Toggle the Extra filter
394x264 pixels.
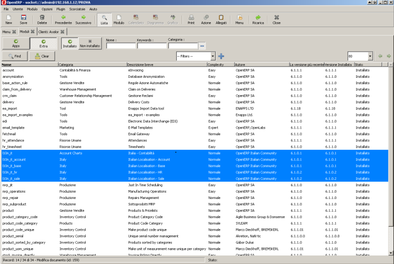tap(43, 43)
